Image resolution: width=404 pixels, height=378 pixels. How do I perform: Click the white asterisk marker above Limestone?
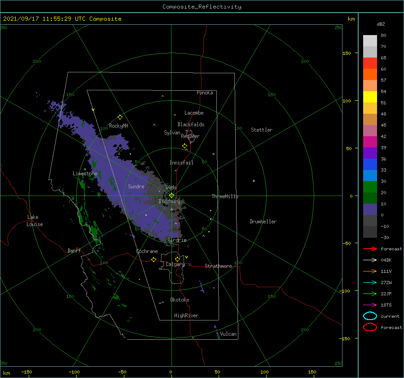pos(85,169)
